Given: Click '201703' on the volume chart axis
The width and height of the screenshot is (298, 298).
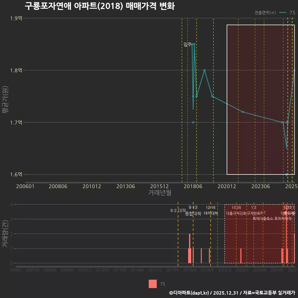Looking at the screenshot, I should point(172,270).
